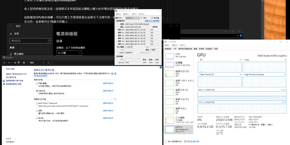
Task: Click the dedicated GPU memory usage graph
Action: tap(242, 96)
